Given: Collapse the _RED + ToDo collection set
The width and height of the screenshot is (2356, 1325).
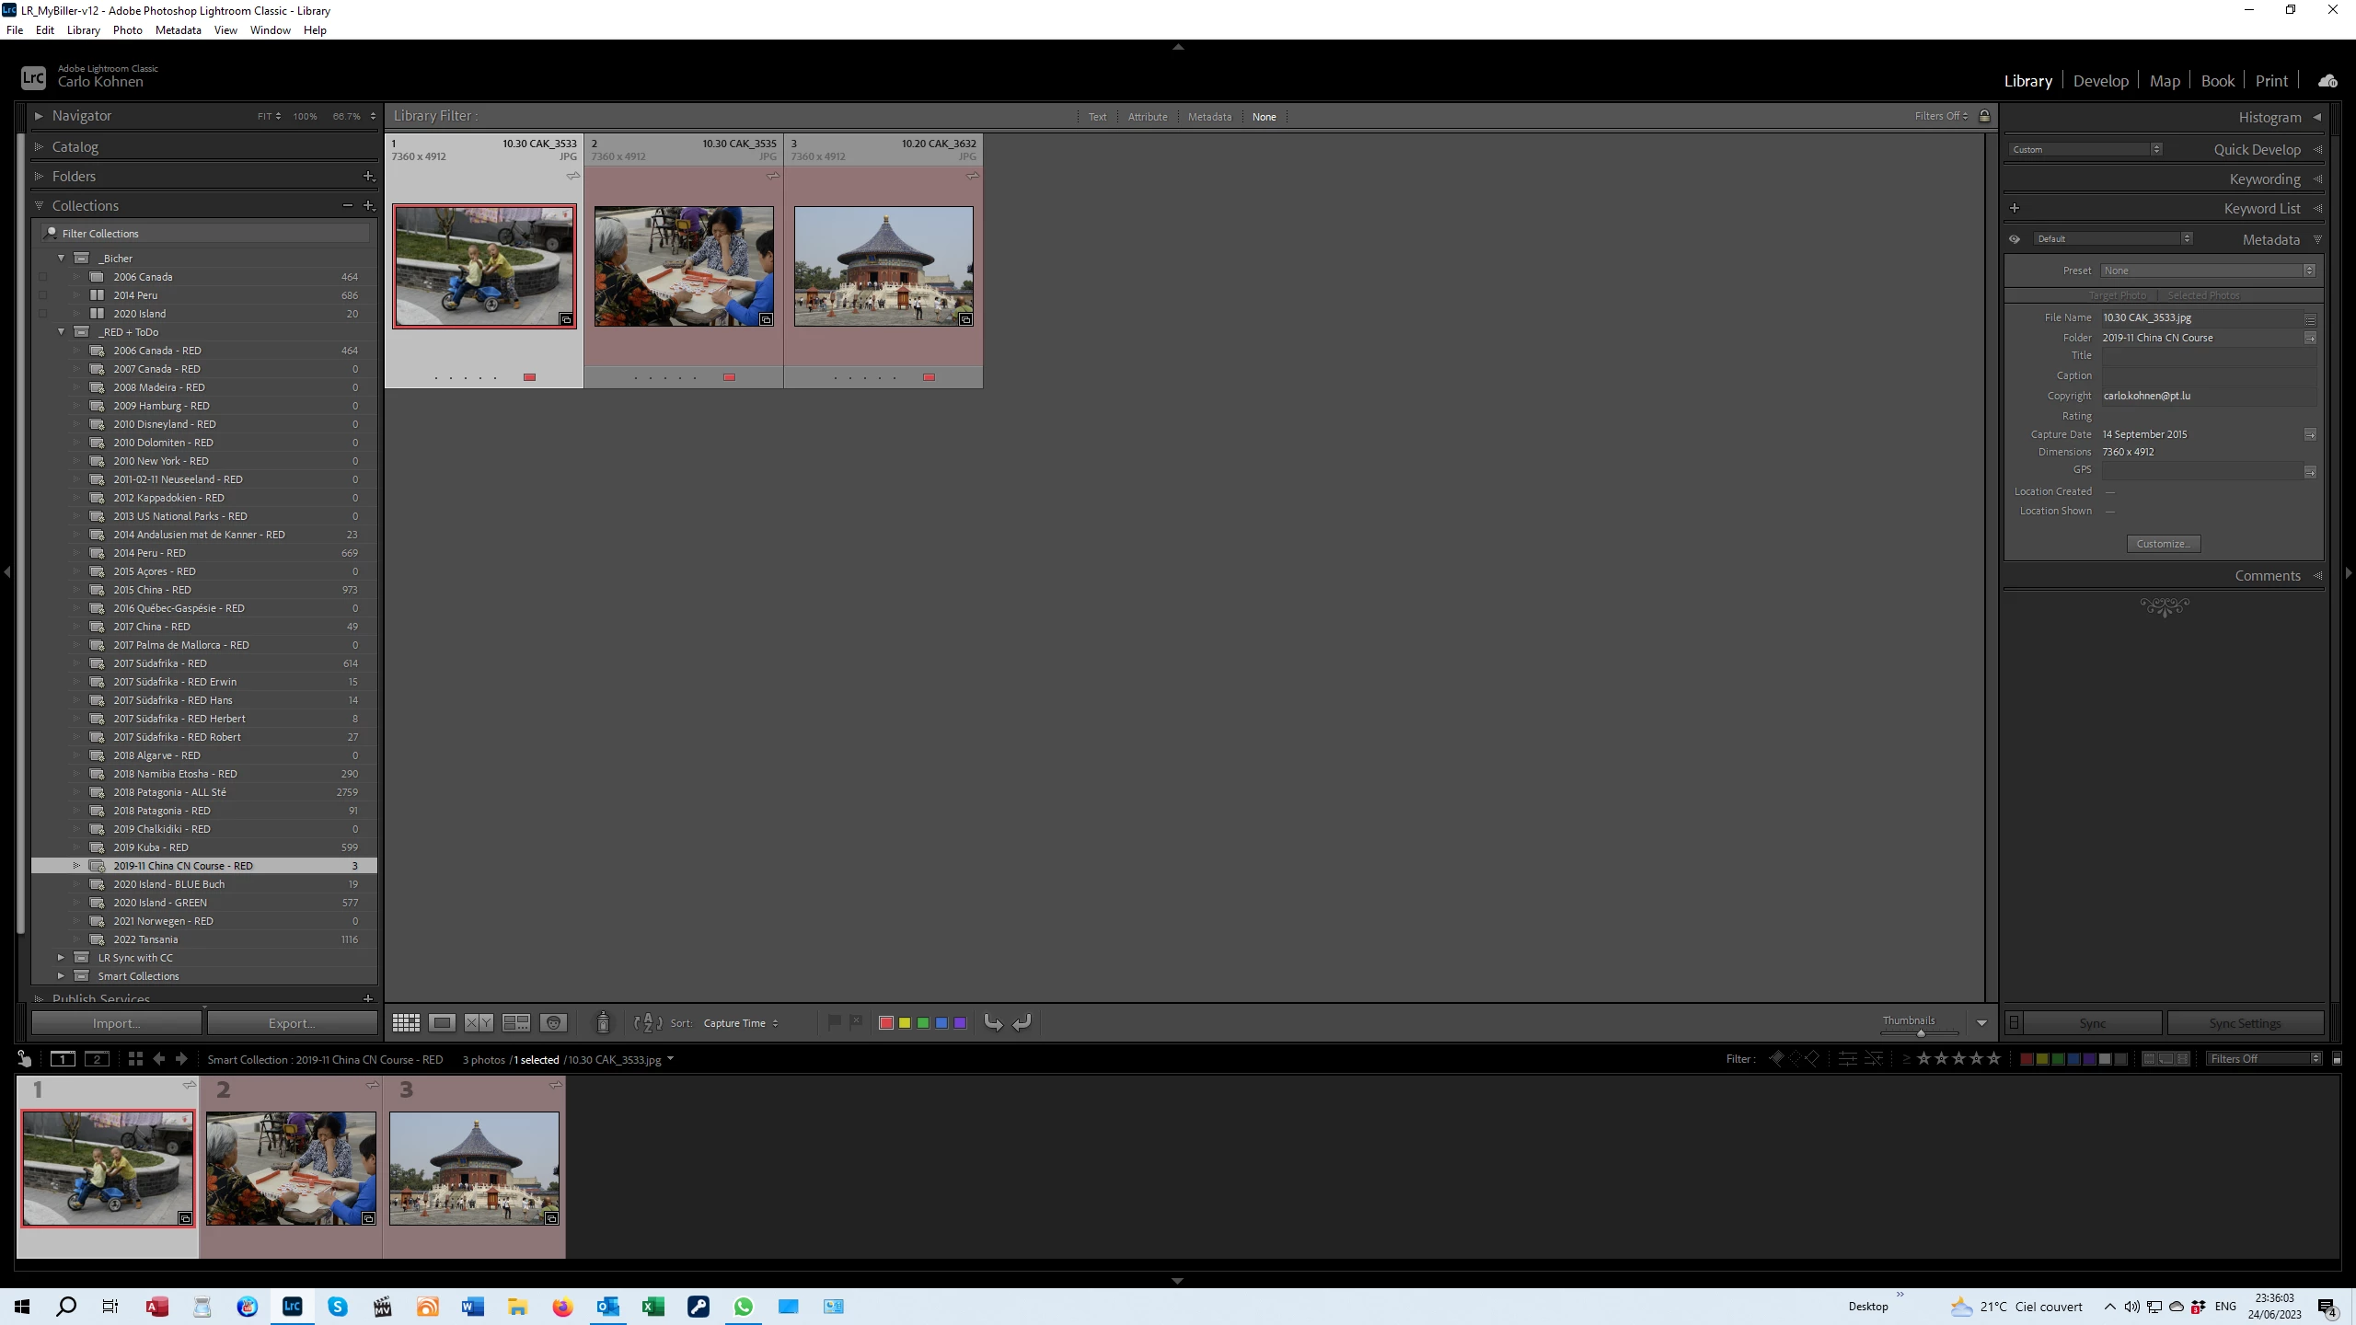Looking at the screenshot, I should point(62,332).
